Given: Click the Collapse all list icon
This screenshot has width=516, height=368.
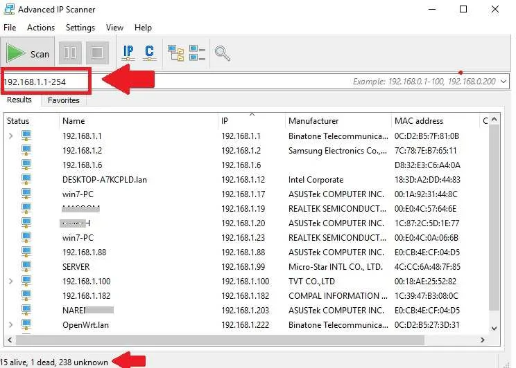Looking at the screenshot, I should point(198,53).
